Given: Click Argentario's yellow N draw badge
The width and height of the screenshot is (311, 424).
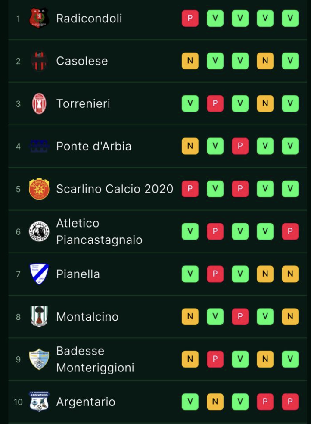Looking at the screenshot, I should pos(215,402).
